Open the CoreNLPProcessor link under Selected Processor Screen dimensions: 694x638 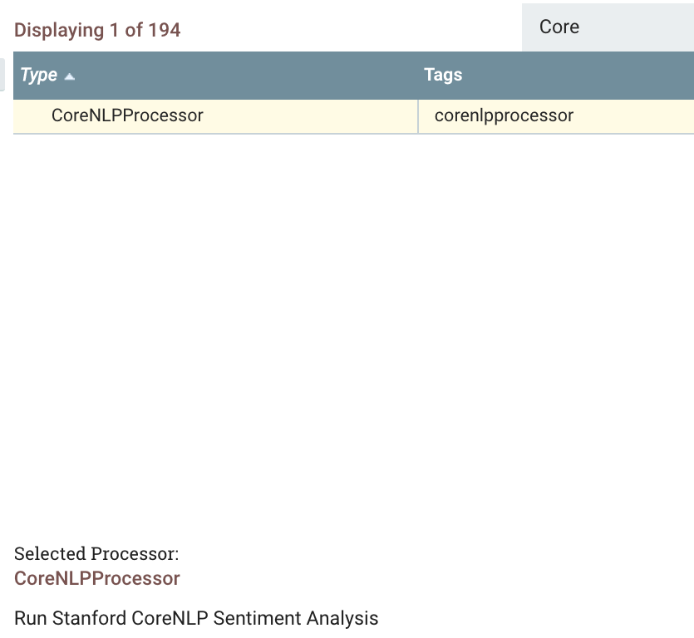[x=96, y=578]
